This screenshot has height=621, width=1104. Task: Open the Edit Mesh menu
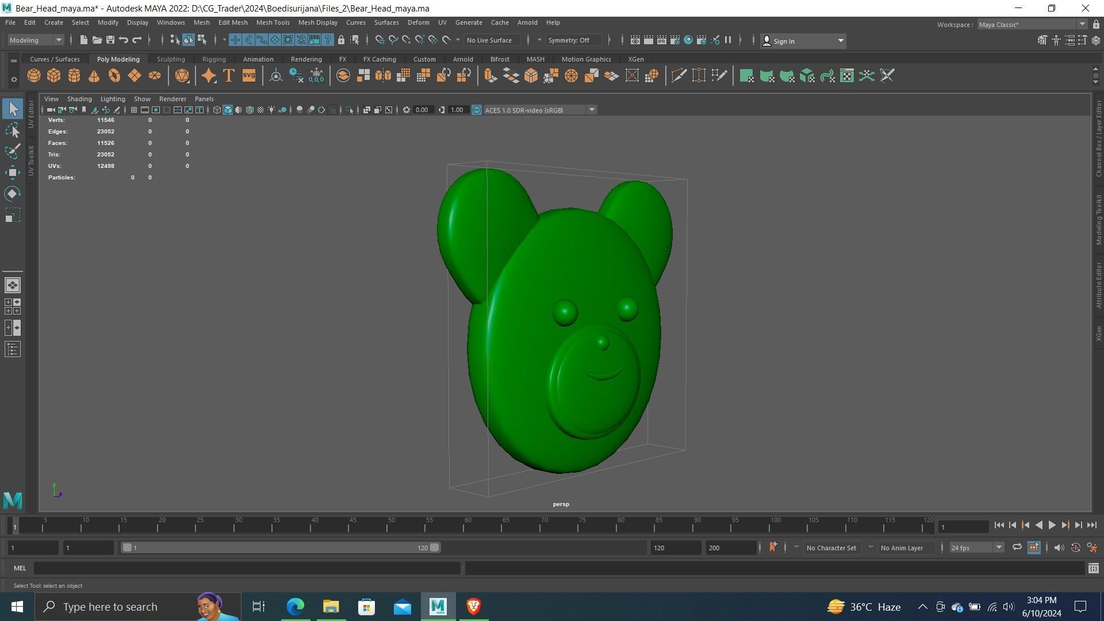tap(233, 22)
